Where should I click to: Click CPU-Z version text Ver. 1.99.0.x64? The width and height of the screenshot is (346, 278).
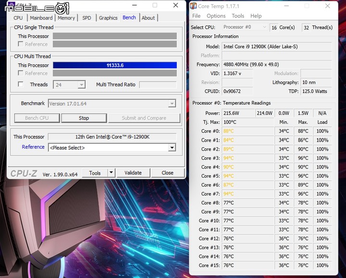60,174
